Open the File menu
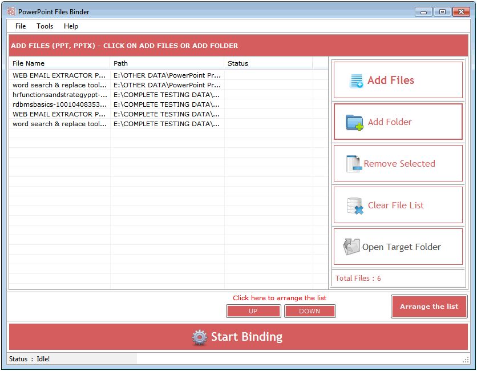 [21, 26]
